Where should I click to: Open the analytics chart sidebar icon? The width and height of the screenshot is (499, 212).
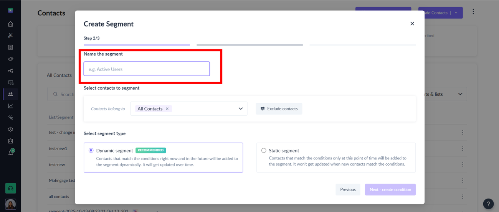(x=10, y=106)
